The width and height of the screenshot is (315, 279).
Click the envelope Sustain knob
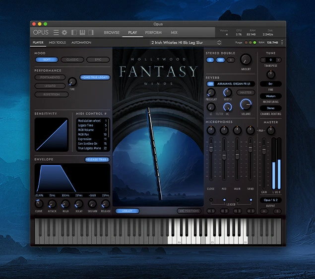pyautogui.click(x=92, y=204)
